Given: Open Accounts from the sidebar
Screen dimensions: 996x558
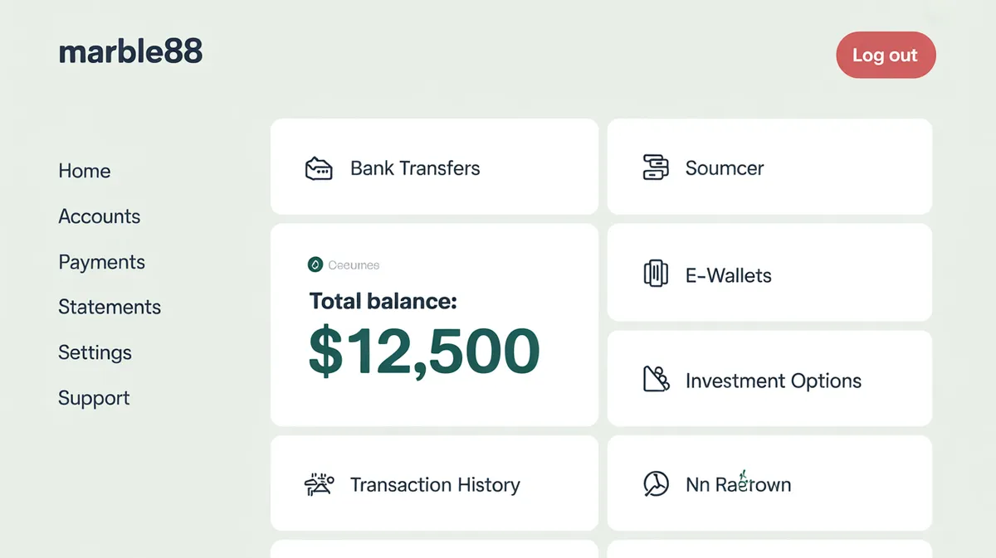Looking at the screenshot, I should pos(99,216).
